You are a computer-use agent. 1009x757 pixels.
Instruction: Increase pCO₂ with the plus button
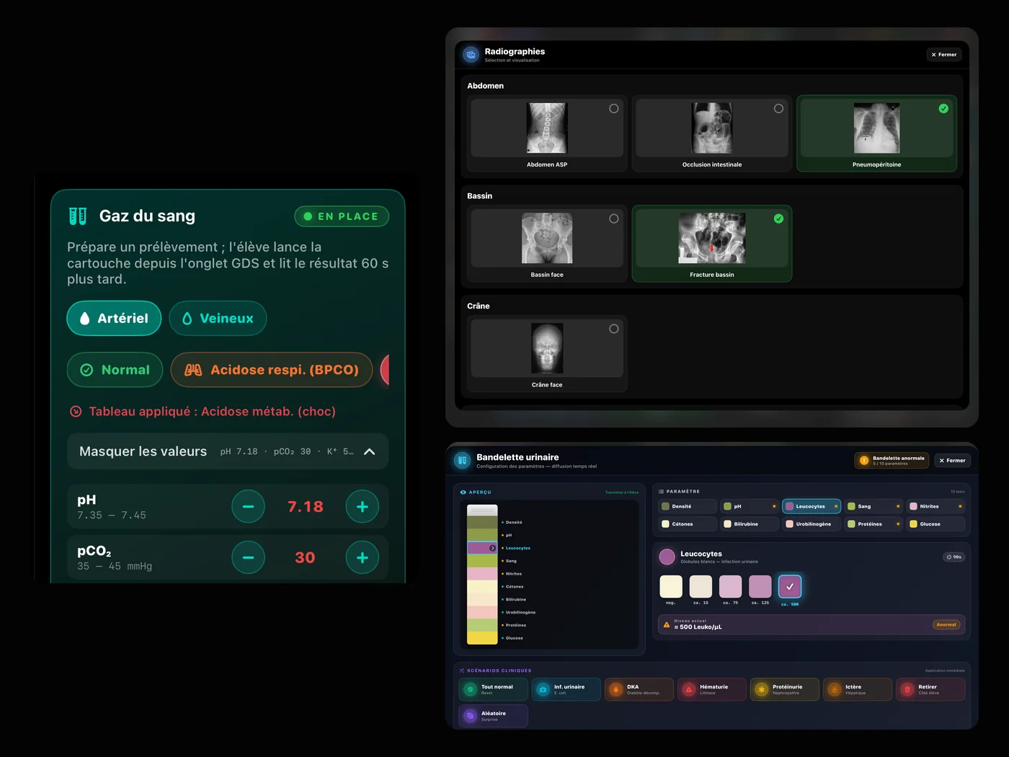coord(363,557)
